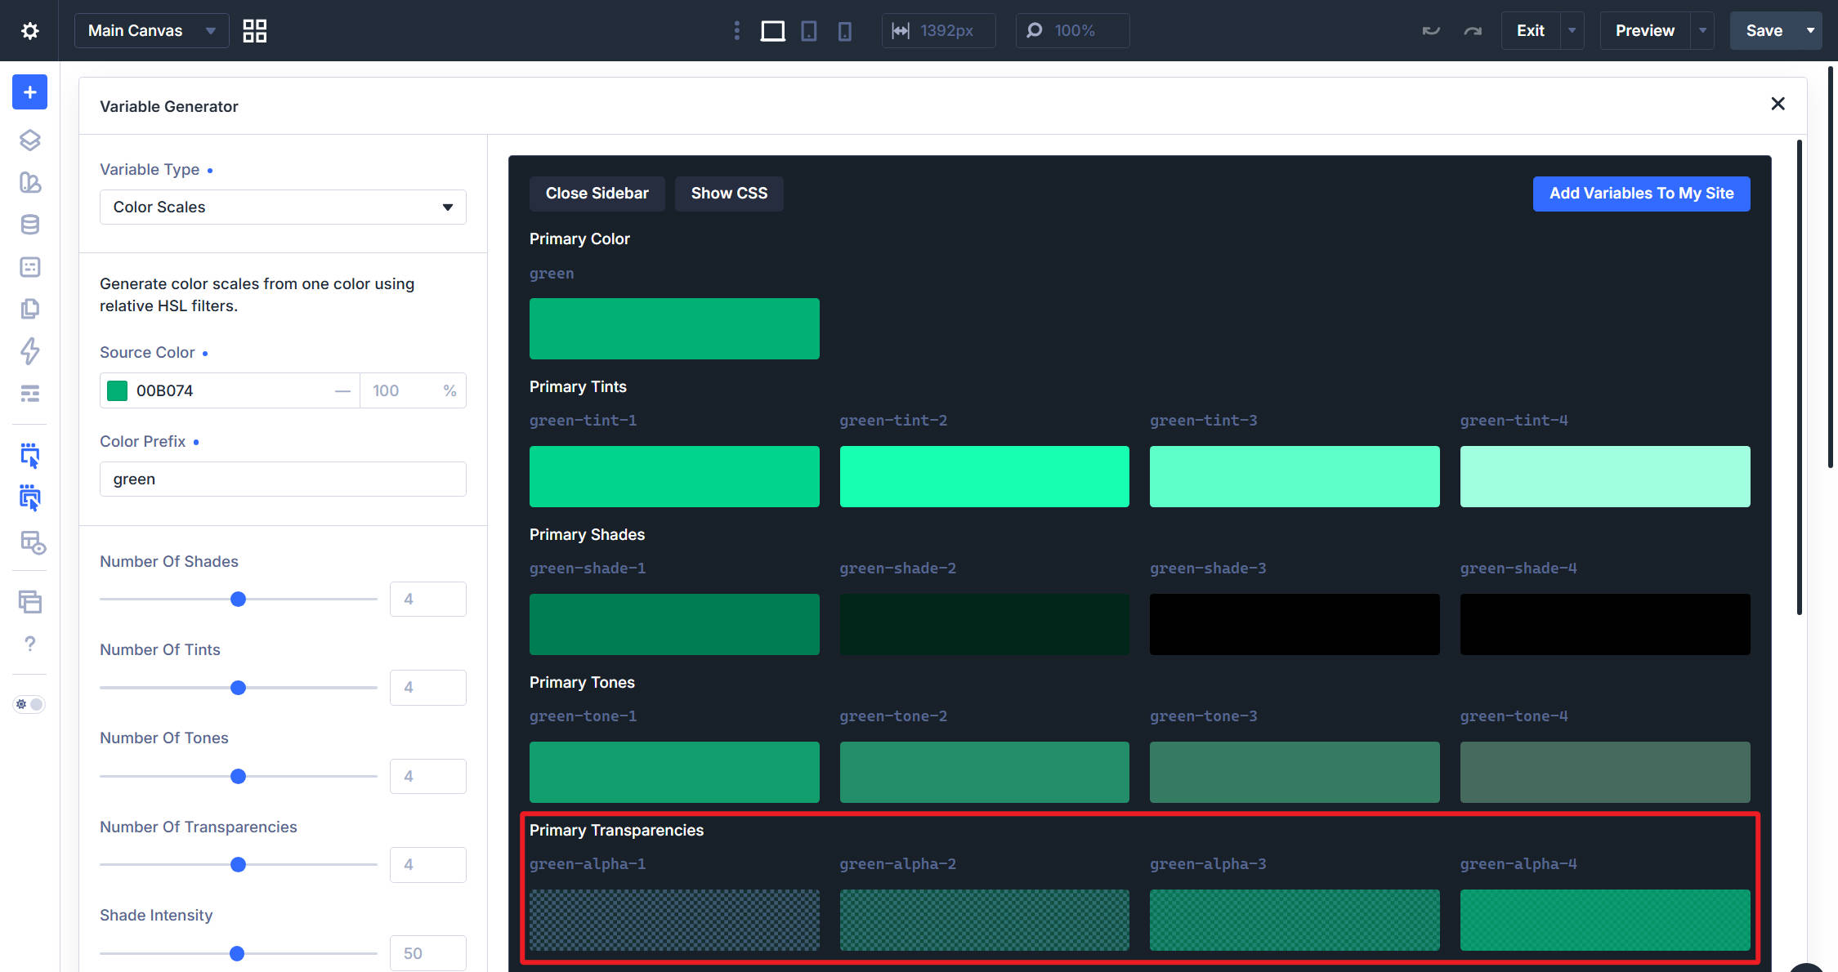Open the table preview eye icon

32,542
